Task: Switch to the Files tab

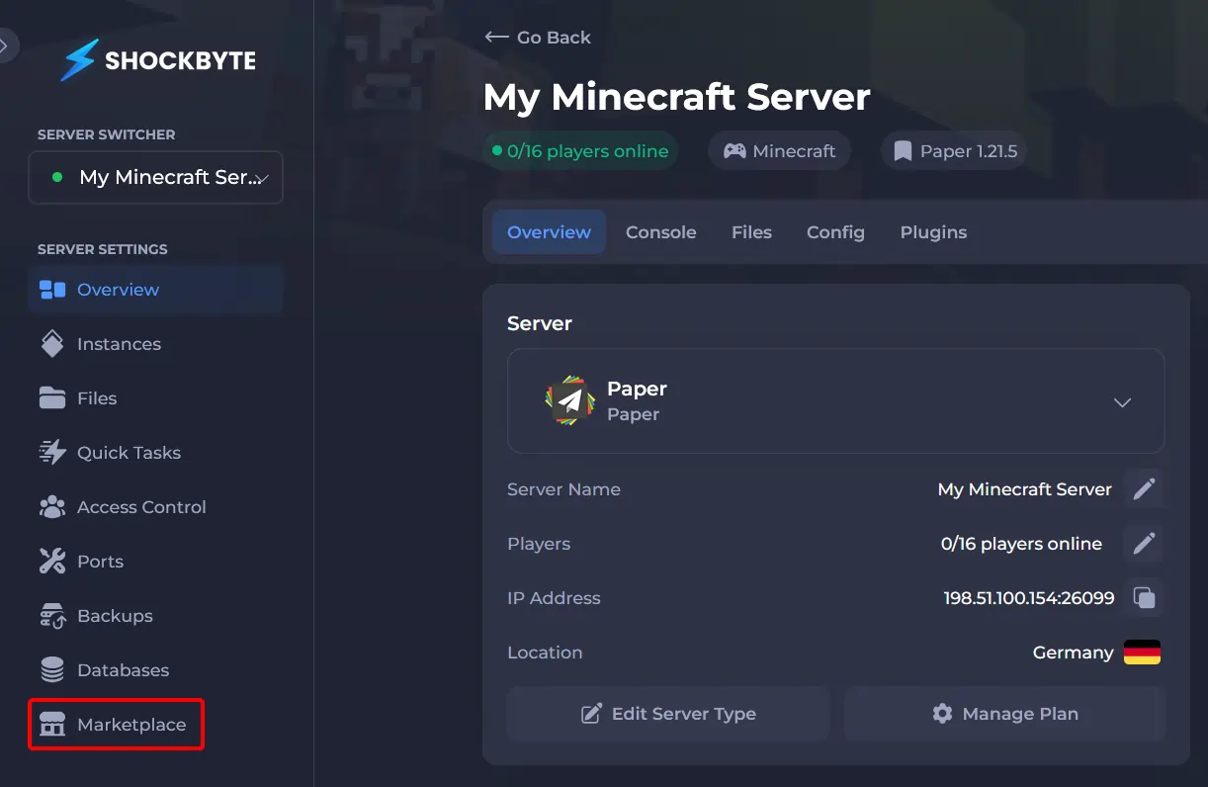Action: pos(751,232)
